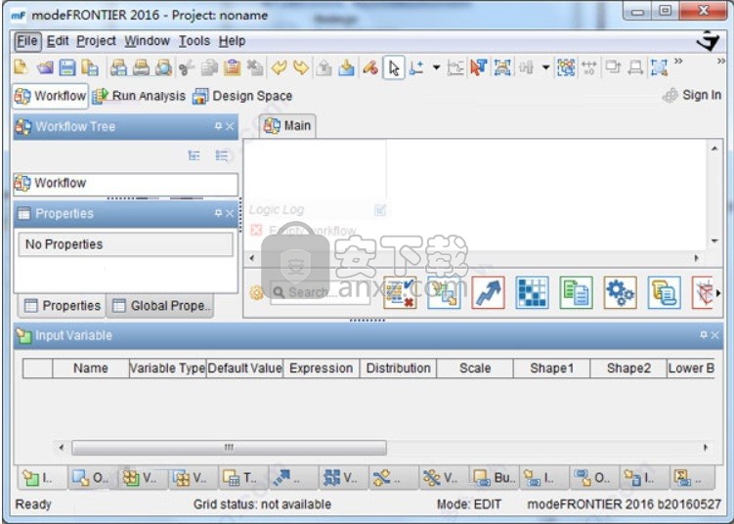Expand the node palette right arrow
Image resolution: width=734 pixels, height=524 pixels.
pos(718,293)
